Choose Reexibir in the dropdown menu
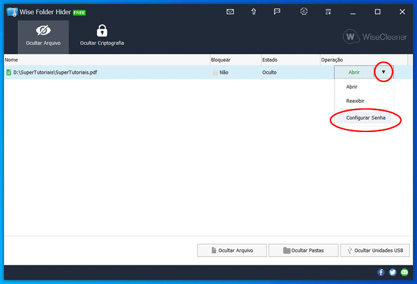 click(355, 101)
